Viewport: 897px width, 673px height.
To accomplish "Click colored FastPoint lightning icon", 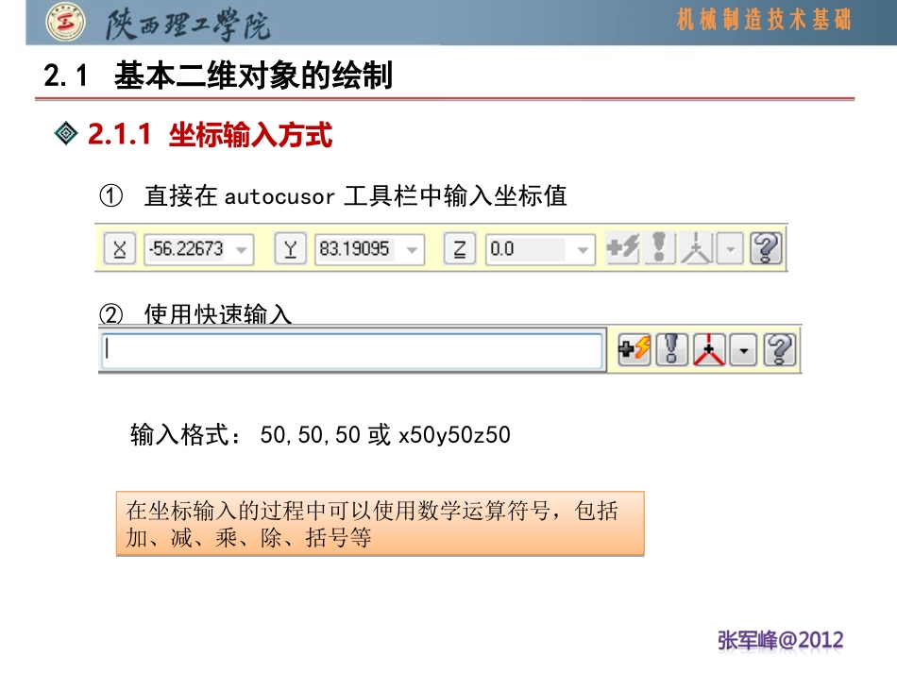I will pyautogui.click(x=635, y=349).
